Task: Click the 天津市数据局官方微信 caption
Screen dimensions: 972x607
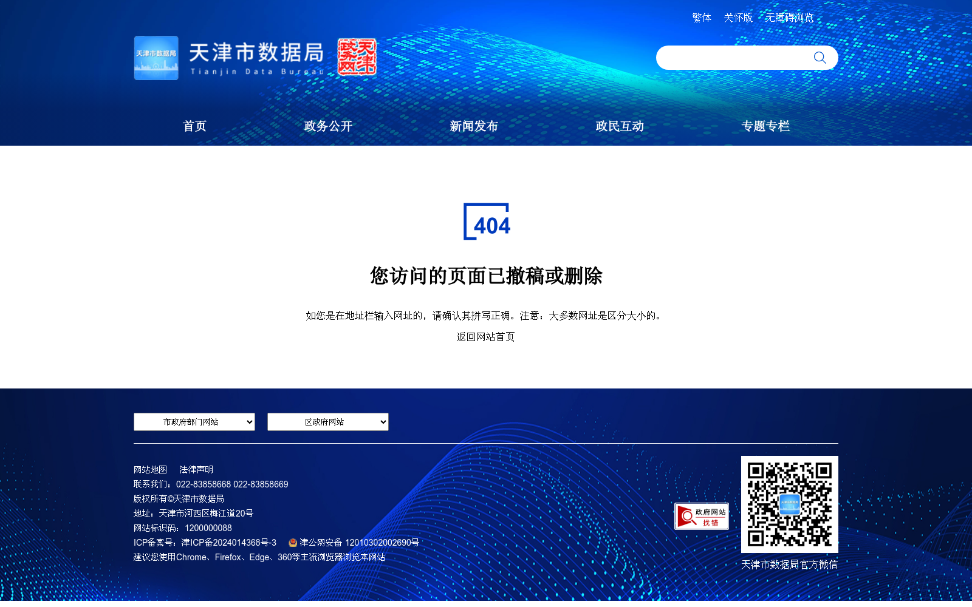Action: click(790, 565)
